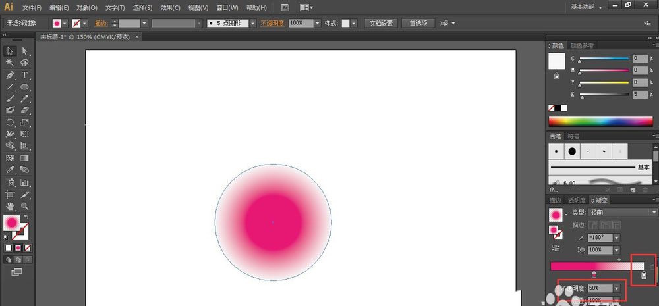Switch toolbox to Gradient fill mode

pos(18,248)
